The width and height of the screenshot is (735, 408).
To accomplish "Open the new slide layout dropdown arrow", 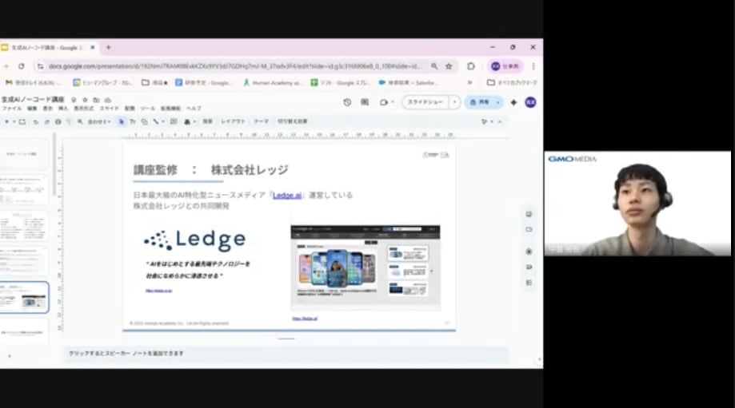I will pos(14,121).
